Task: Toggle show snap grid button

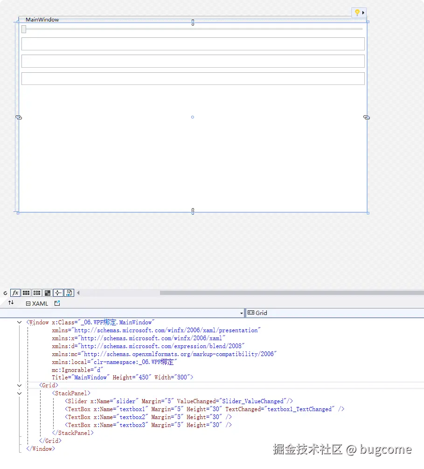Action: (26, 293)
